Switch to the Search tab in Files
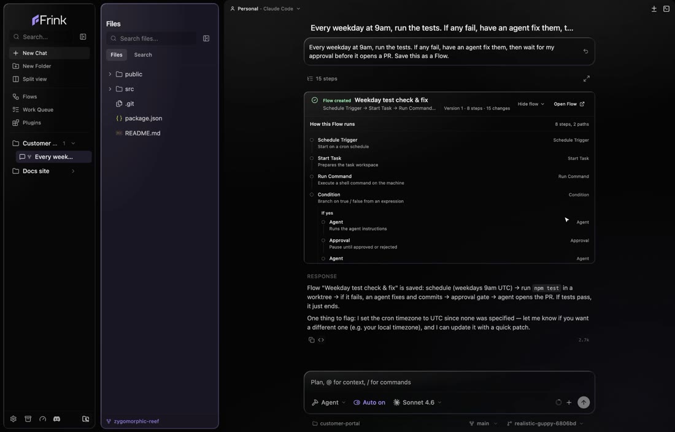This screenshot has width=675, height=432. click(143, 55)
